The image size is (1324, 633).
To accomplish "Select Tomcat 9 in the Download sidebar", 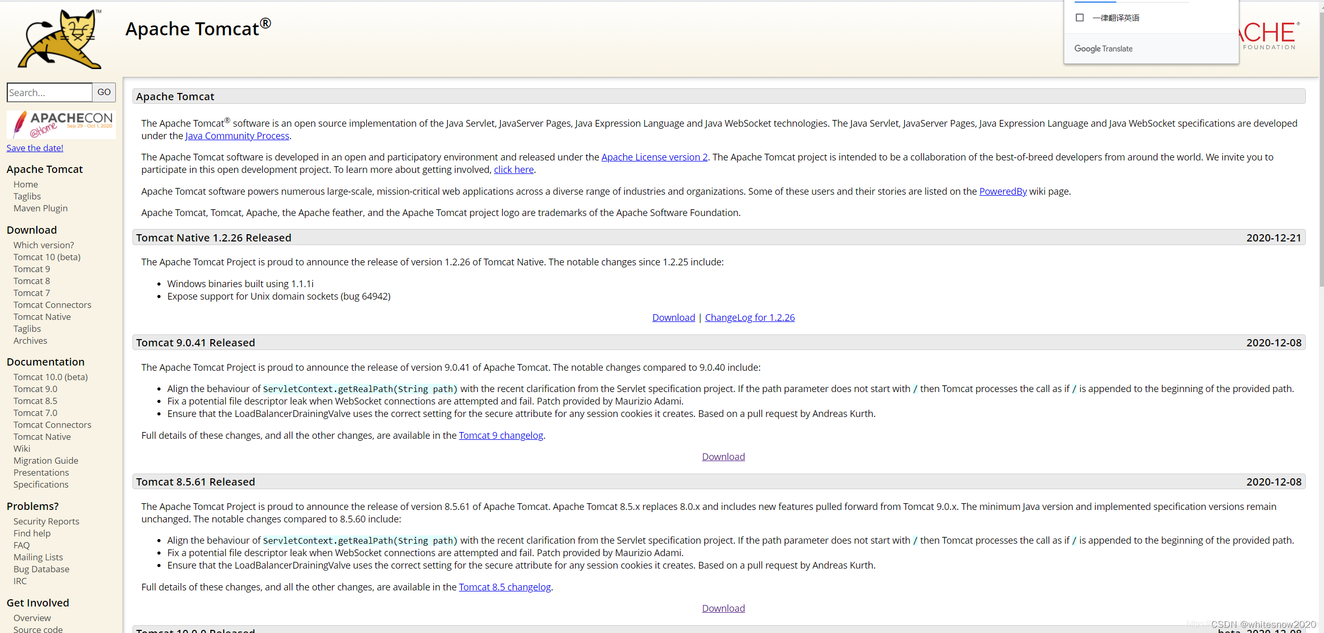I will [31, 268].
